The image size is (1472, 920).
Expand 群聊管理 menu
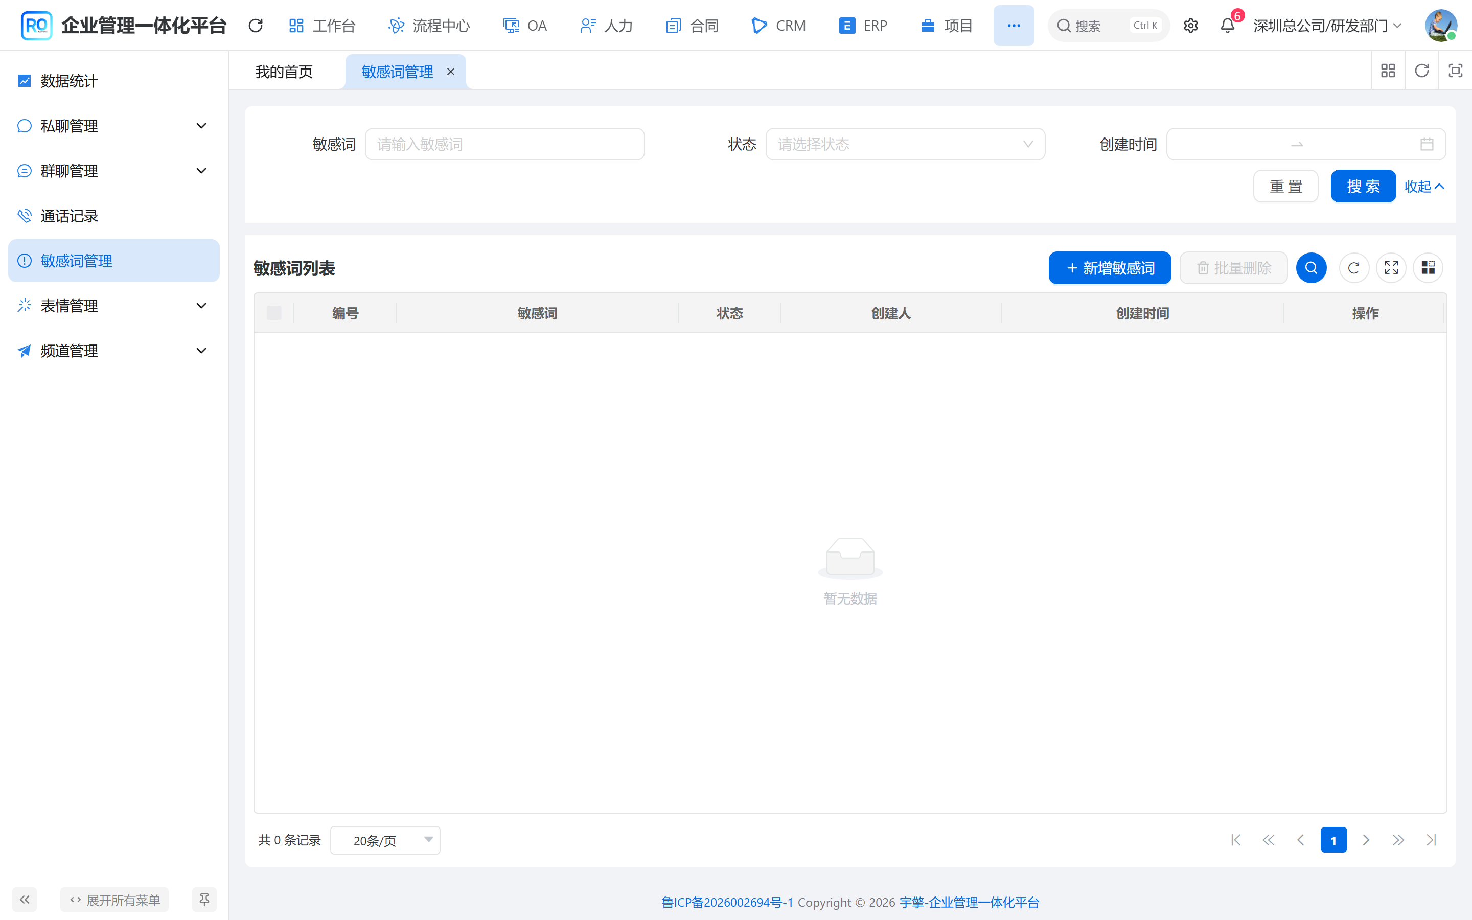pyautogui.click(x=114, y=171)
